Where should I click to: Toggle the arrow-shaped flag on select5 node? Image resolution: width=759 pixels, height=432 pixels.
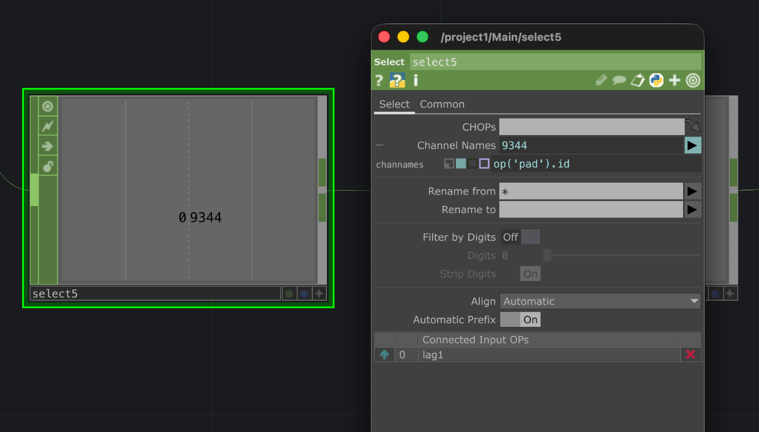pyautogui.click(x=48, y=146)
